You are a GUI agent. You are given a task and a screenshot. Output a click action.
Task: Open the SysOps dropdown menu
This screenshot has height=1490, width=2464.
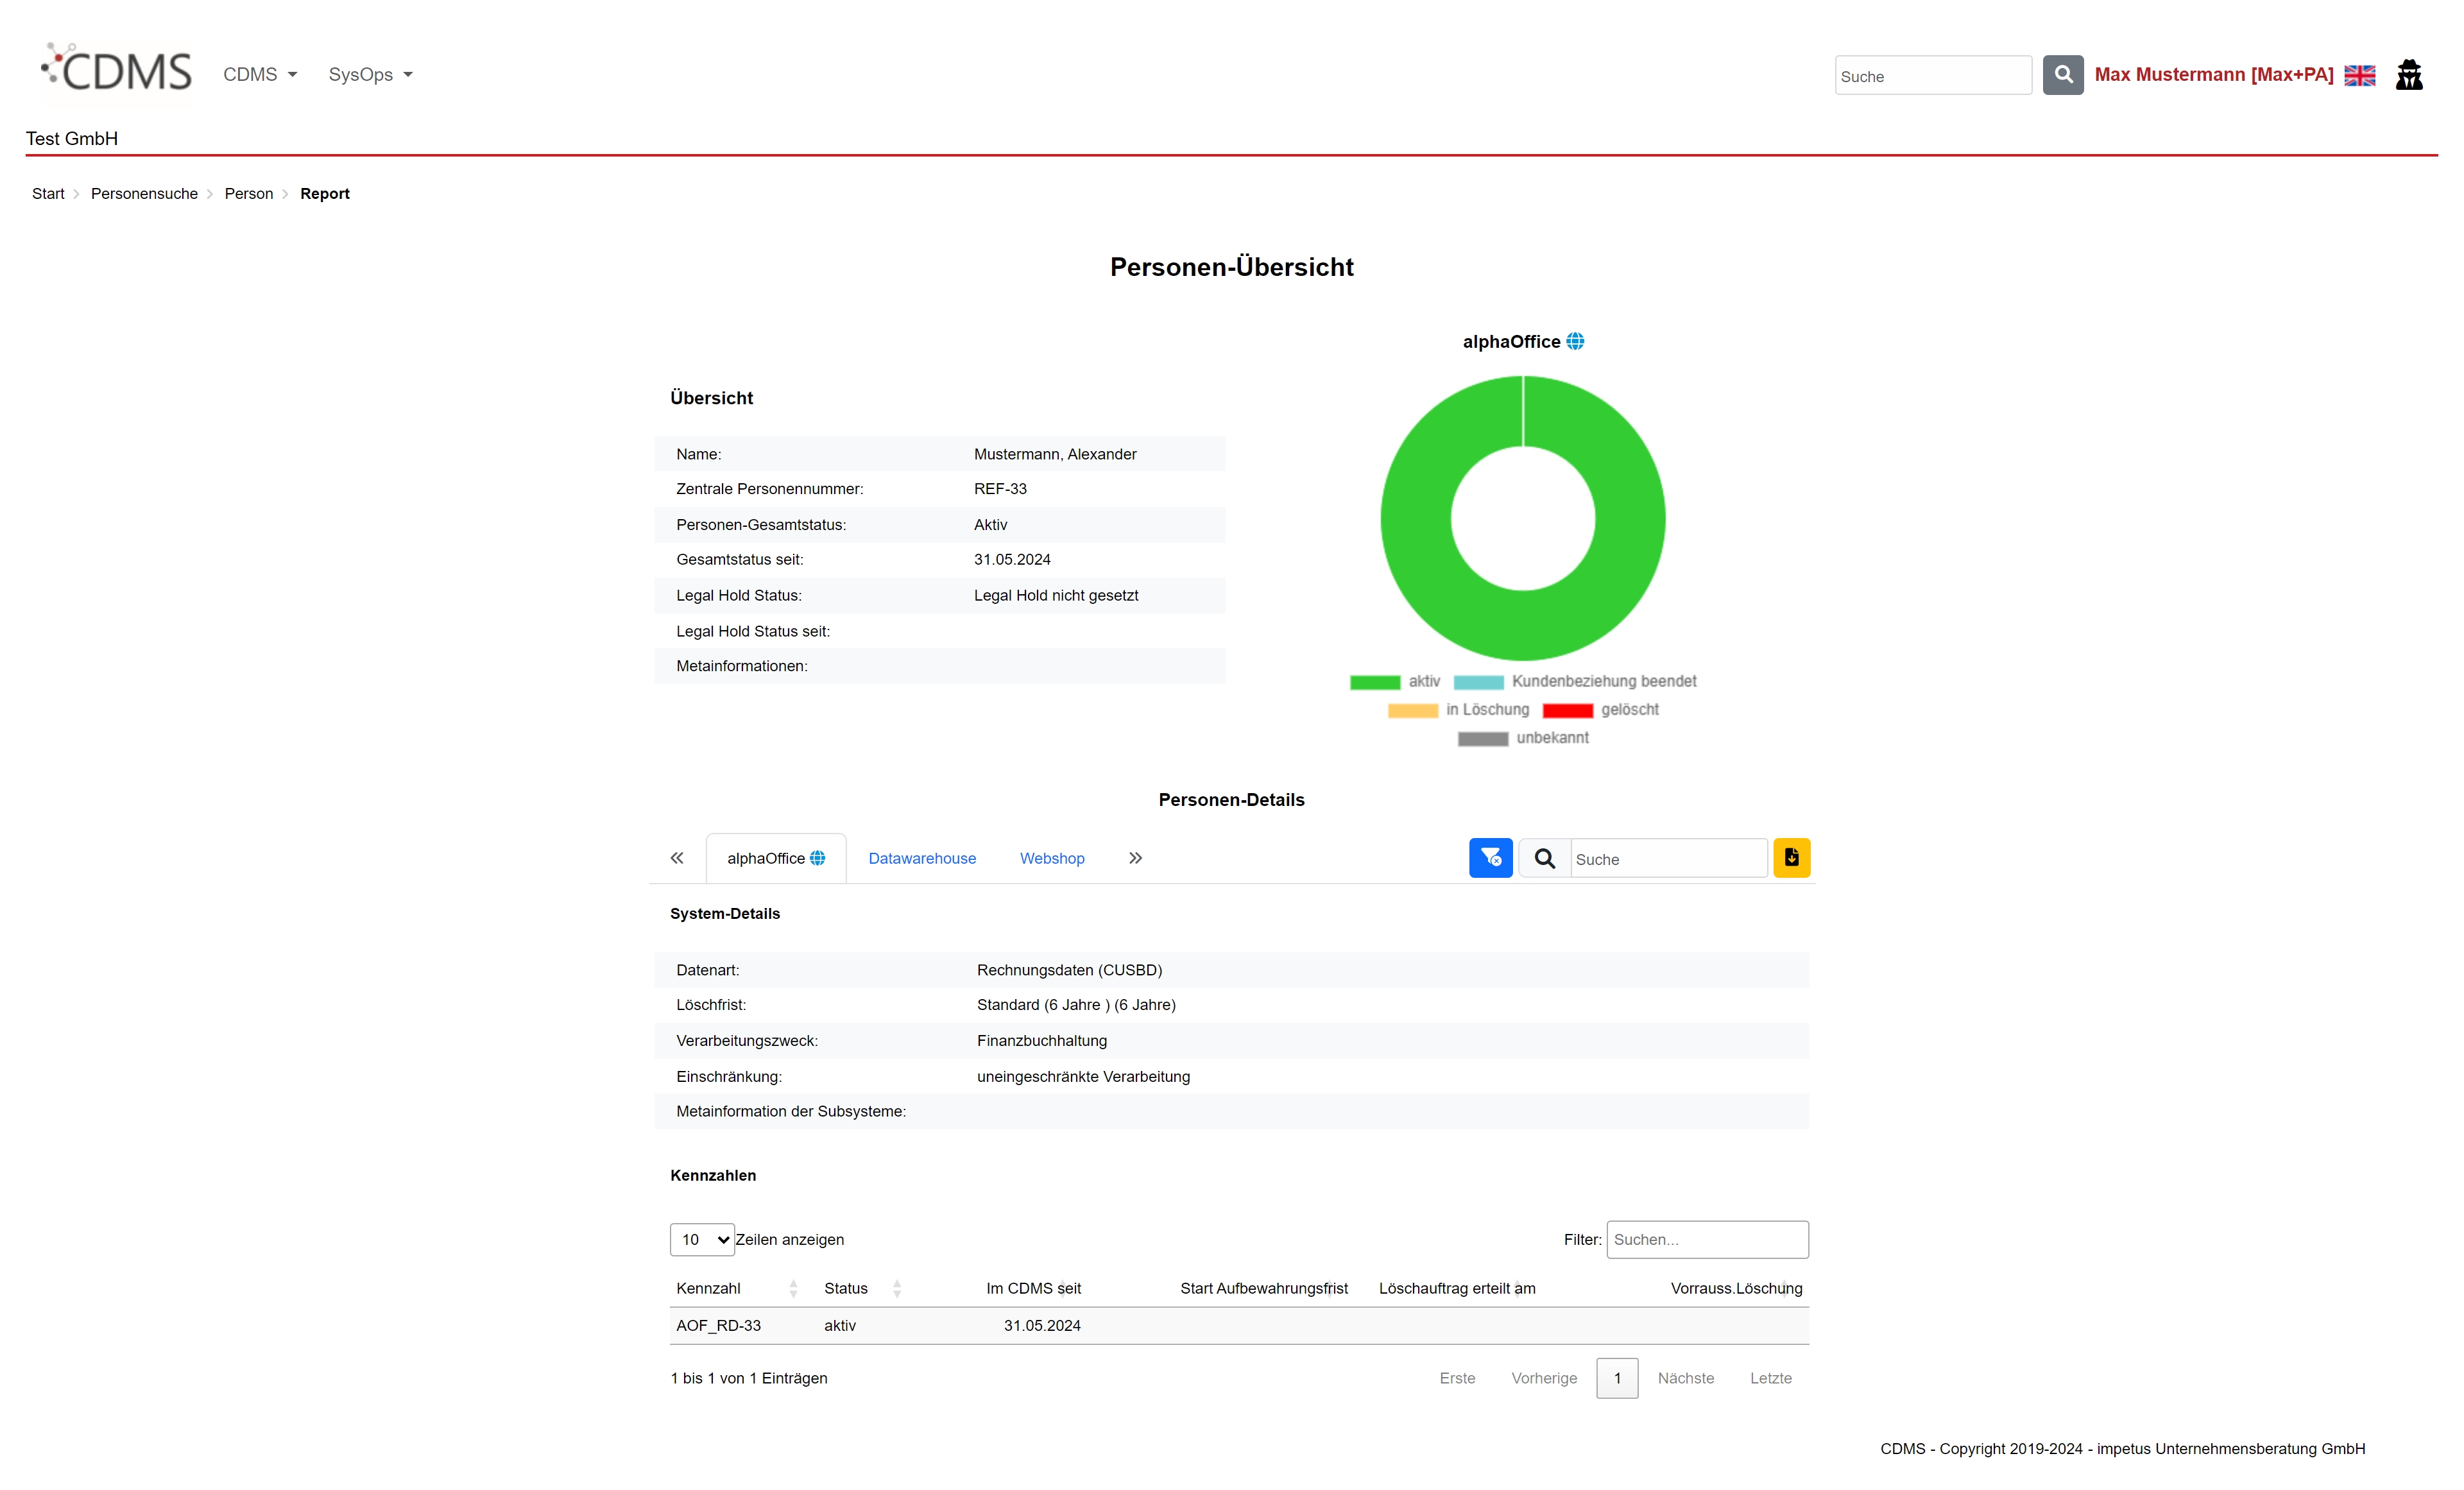tap(370, 75)
